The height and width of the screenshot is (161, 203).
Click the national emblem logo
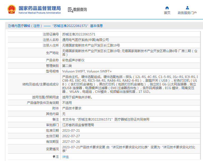(12, 9)
